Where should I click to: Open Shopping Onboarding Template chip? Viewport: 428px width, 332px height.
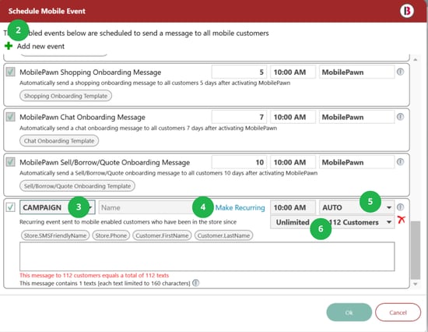click(x=65, y=96)
